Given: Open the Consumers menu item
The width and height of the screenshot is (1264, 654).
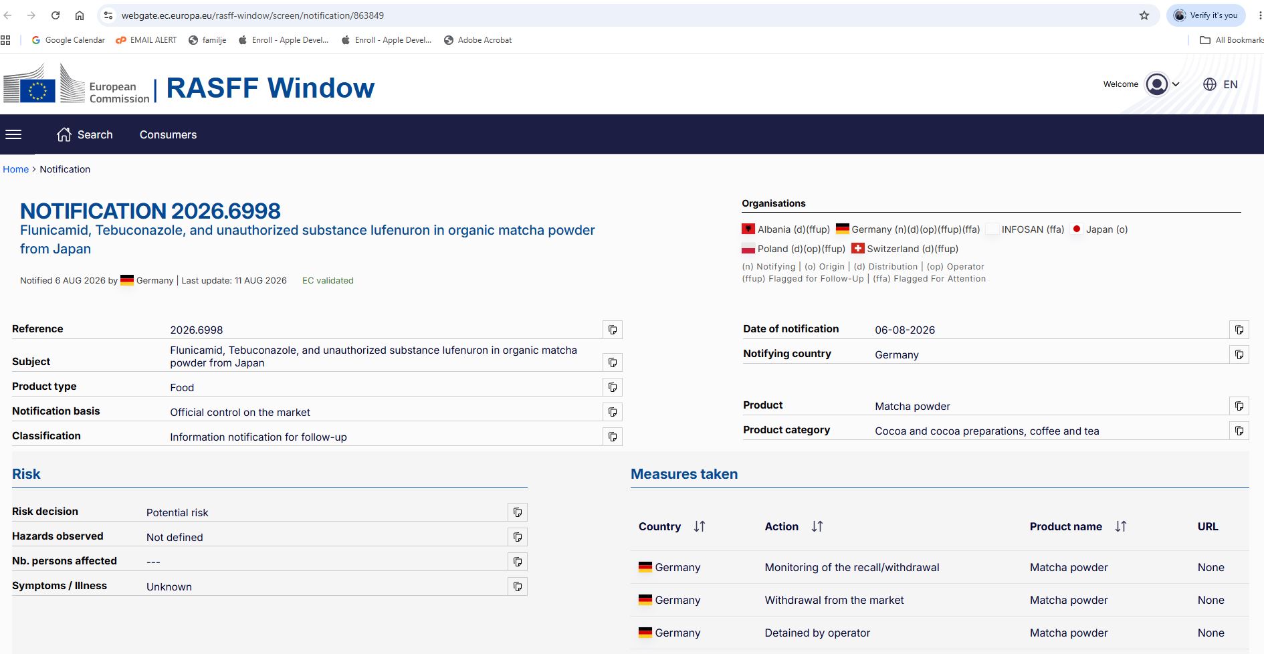Looking at the screenshot, I should tap(168, 134).
